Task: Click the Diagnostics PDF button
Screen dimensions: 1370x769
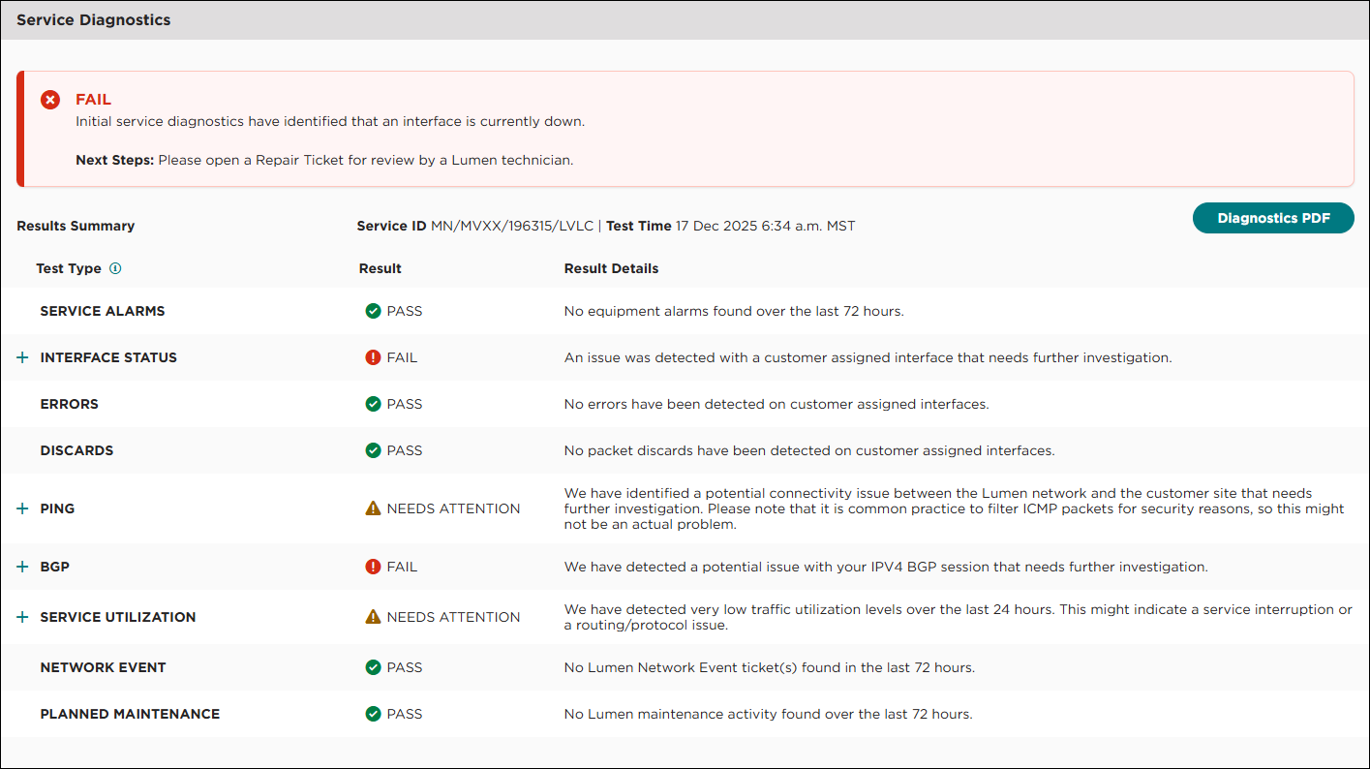Action: point(1273,218)
